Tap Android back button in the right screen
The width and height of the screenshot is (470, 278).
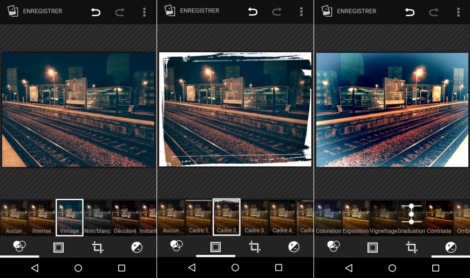click(349, 268)
